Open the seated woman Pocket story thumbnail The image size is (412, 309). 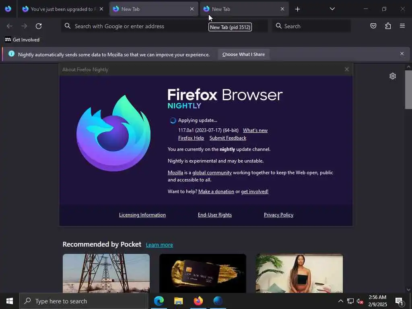[299, 273]
